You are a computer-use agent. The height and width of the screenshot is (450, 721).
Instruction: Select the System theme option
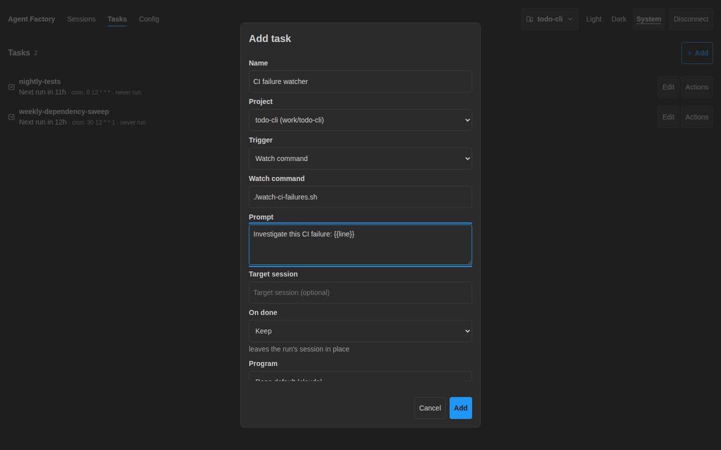click(x=649, y=19)
